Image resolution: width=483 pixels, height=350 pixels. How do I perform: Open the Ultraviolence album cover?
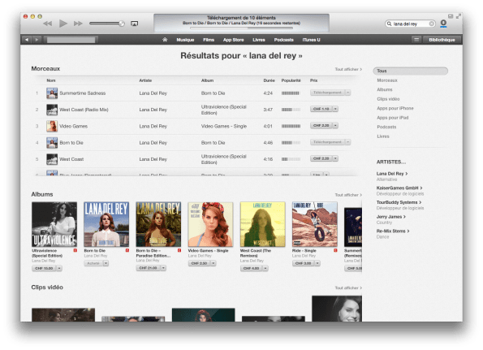click(54, 224)
